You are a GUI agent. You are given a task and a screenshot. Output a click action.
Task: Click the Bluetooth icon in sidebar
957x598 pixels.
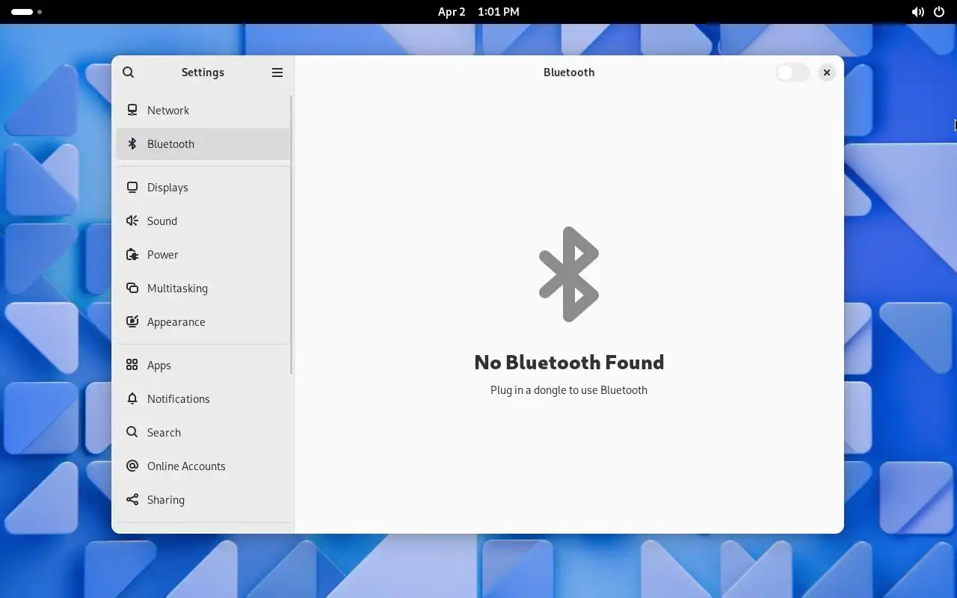(x=132, y=144)
